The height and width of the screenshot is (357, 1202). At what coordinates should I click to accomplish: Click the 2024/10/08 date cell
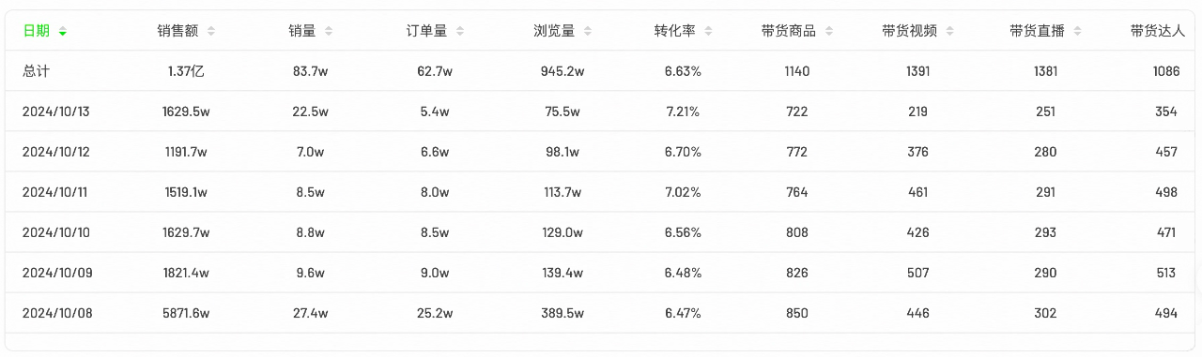[56, 313]
